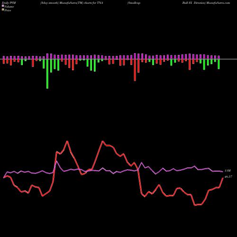Viewport: 237px width, 237px height.
Task: Select the Volume legend label
Action: [x=9, y=7]
